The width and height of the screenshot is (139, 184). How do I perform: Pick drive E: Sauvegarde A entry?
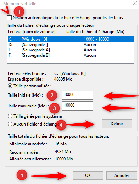(71, 50)
